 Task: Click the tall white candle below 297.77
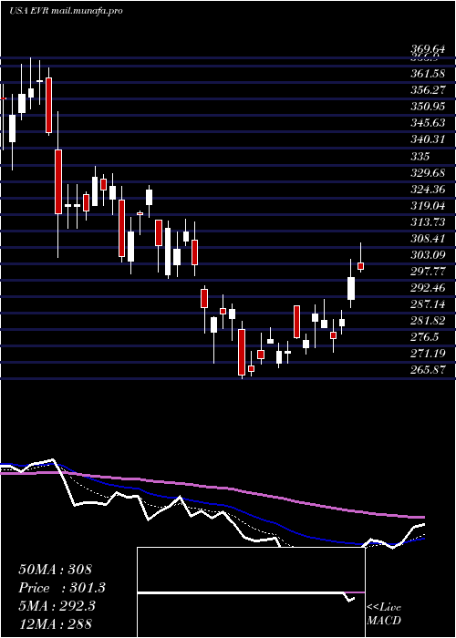click(x=351, y=289)
